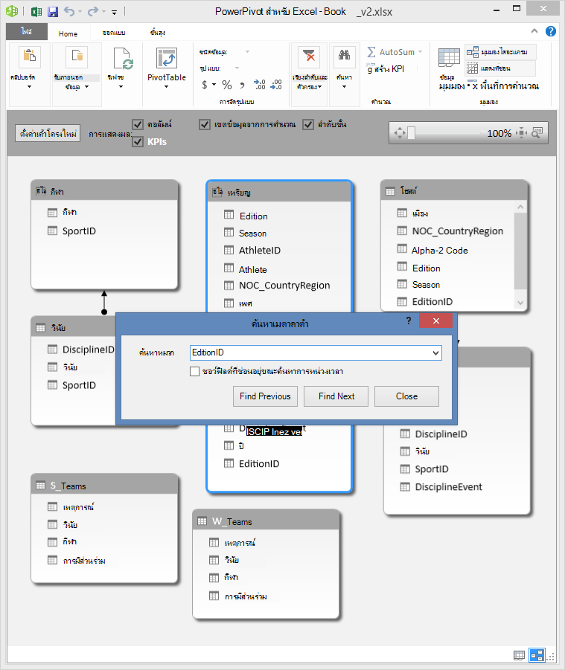The height and width of the screenshot is (670, 565).
Task: Click the Hosts table scrollbar up arrow
Action: (x=520, y=207)
